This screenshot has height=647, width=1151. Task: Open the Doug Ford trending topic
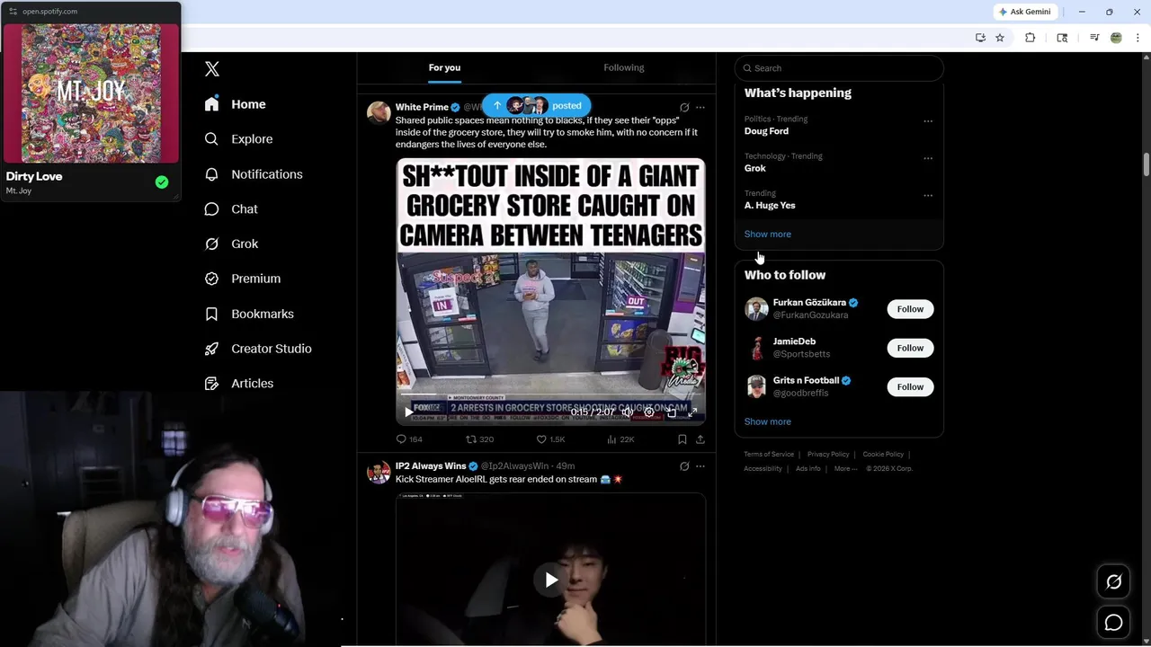[766, 131]
